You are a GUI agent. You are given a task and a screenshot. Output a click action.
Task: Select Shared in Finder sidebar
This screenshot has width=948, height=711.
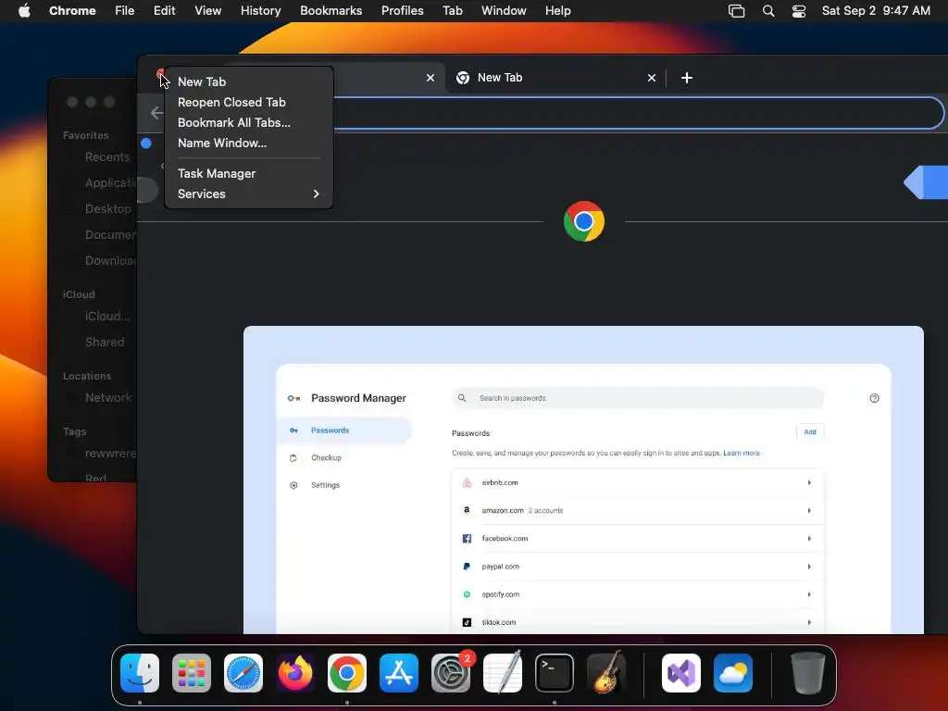[105, 342]
